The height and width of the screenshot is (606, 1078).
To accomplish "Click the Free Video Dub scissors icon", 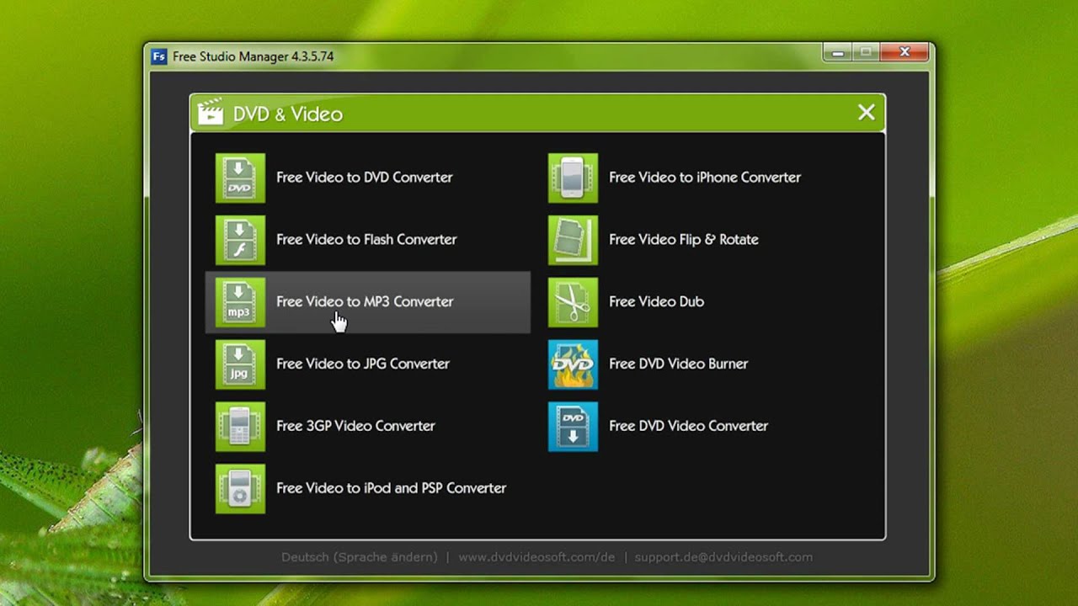I will tap(573, 302).
